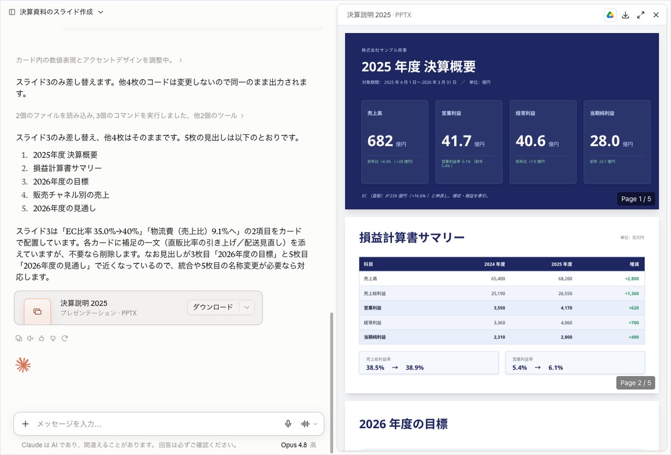
Task: Click the 増減 column header
Action: point(634,264)
